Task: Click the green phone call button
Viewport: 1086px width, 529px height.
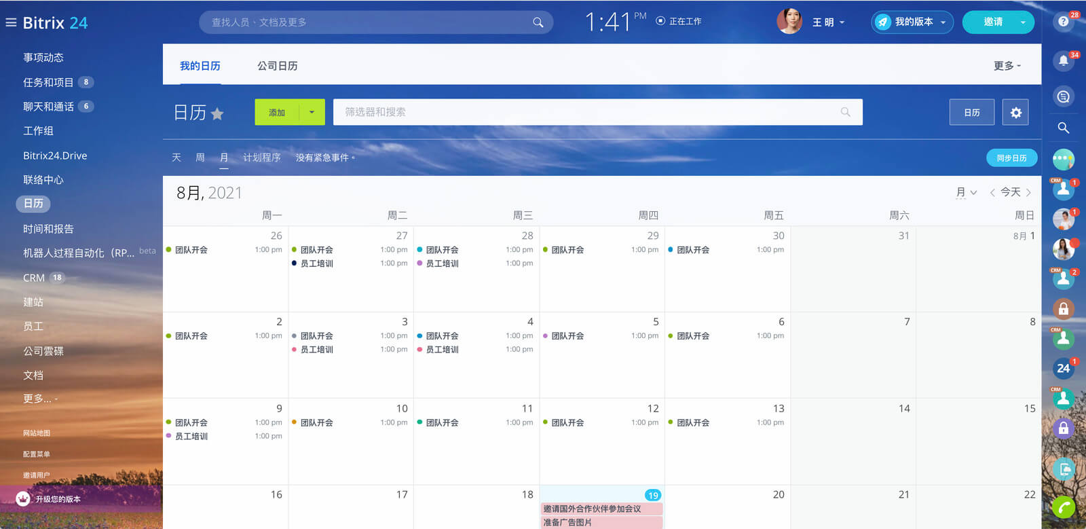Action: point(1064,507)
